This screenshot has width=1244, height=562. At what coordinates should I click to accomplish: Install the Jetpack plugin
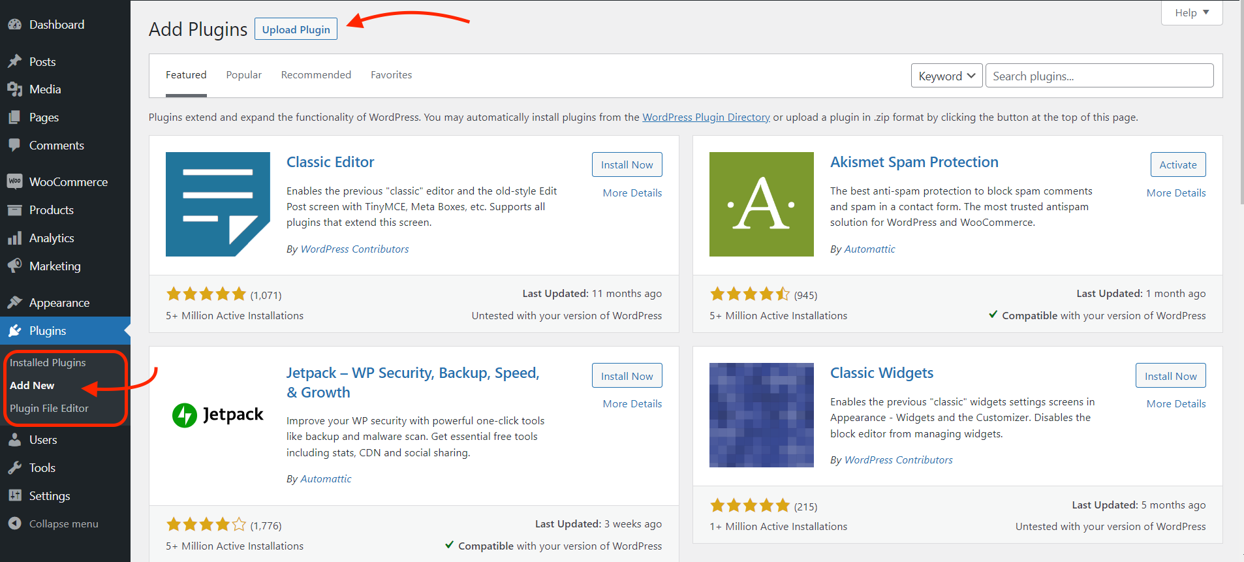[x=627, y=376]
